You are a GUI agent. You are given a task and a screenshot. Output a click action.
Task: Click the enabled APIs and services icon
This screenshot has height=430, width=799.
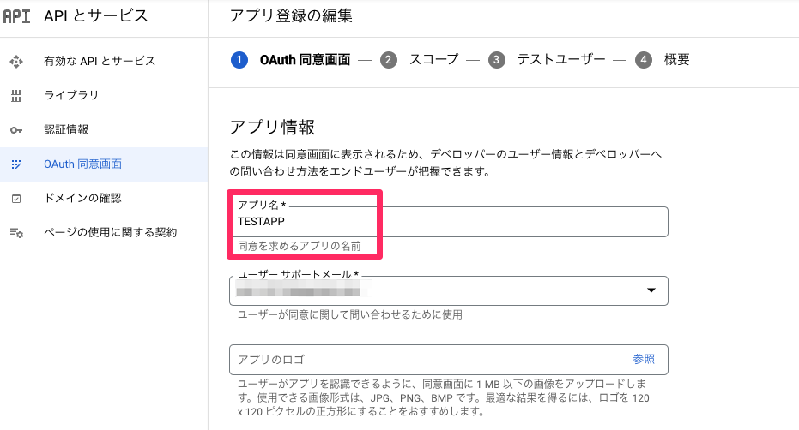[x=16, y=62]
